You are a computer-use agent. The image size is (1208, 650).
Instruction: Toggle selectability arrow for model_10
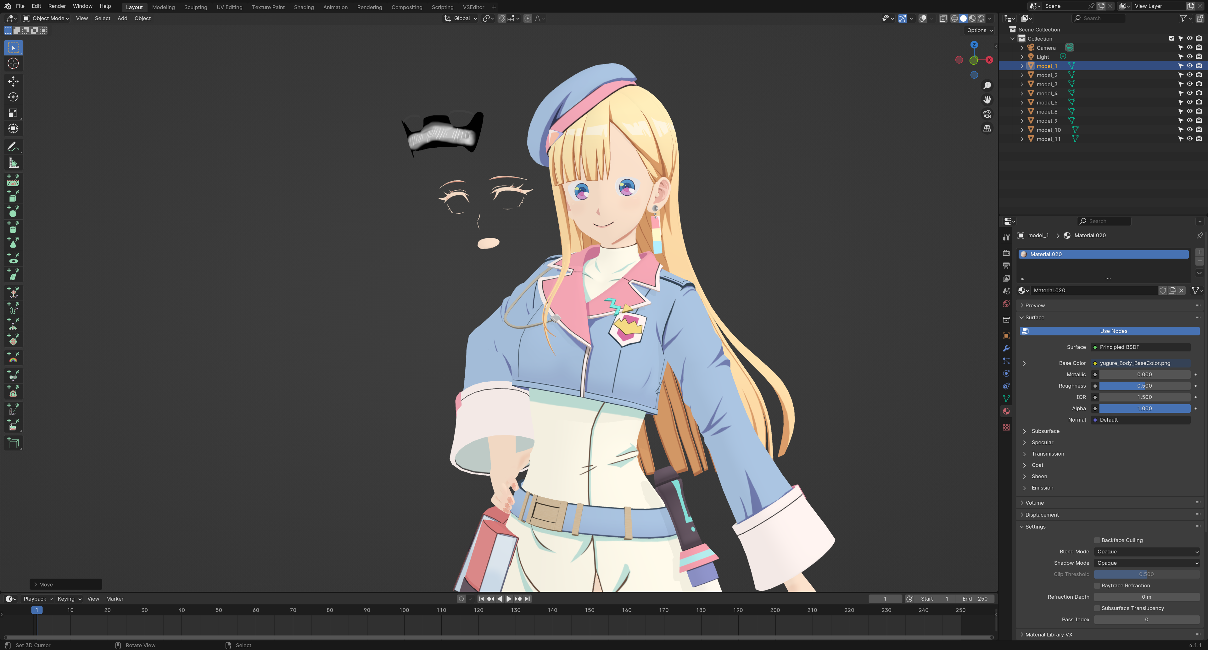[x=1181, y=130]
